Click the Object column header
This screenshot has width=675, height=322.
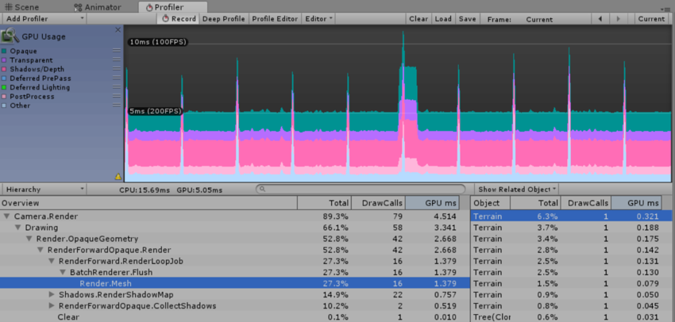[490, 203]
